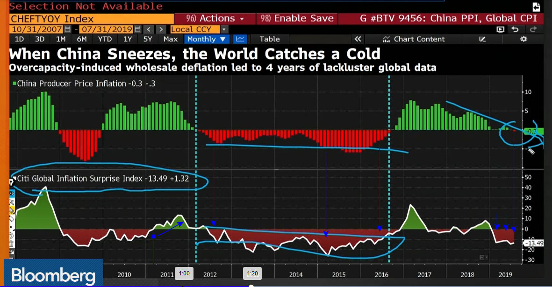The image size is (552, 287).
Task: Step date range forward with right arrow
Action: (x=161, y=29)
